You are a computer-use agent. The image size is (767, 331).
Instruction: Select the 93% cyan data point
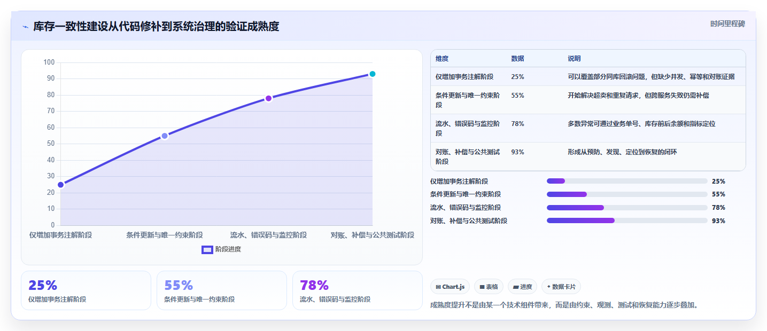[373, 74]
